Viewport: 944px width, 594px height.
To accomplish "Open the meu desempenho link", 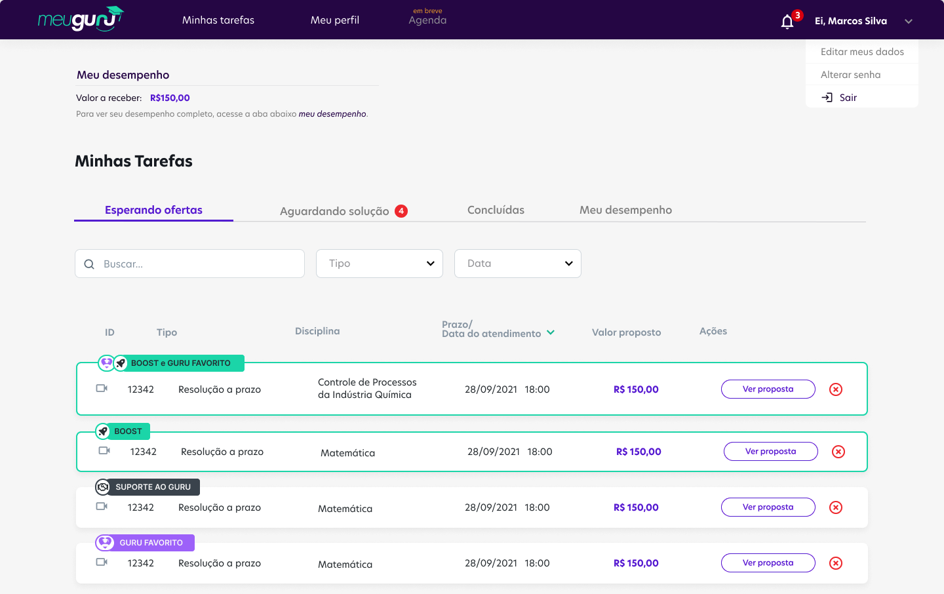I will [332, 114].
